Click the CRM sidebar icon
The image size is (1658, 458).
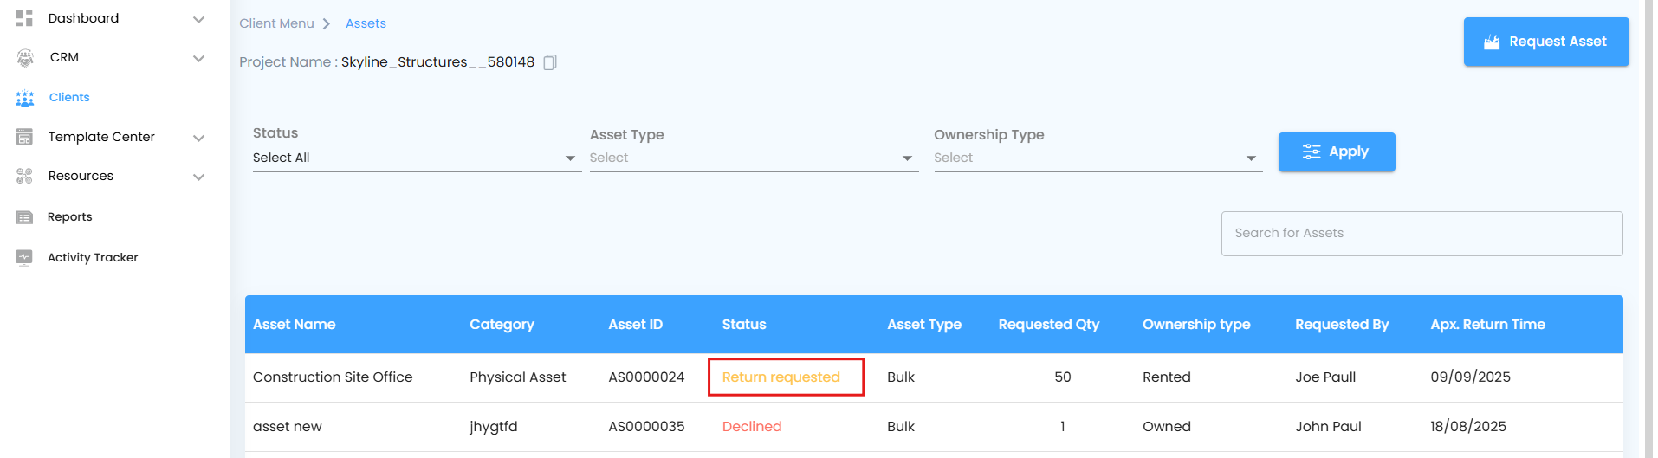tap(25, 58)
